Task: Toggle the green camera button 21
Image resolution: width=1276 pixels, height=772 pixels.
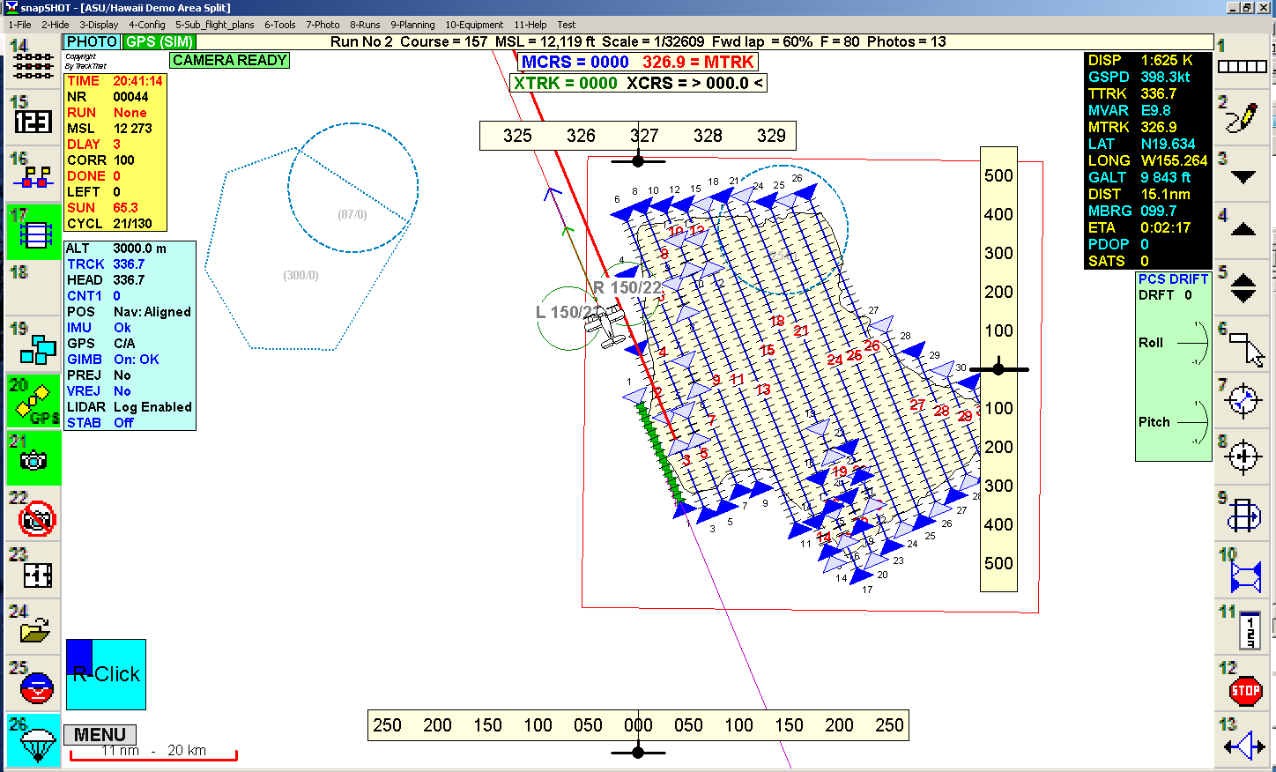Action: (33, 457)
